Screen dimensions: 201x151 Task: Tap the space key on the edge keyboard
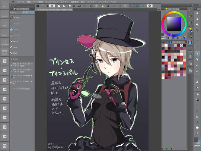4,52
